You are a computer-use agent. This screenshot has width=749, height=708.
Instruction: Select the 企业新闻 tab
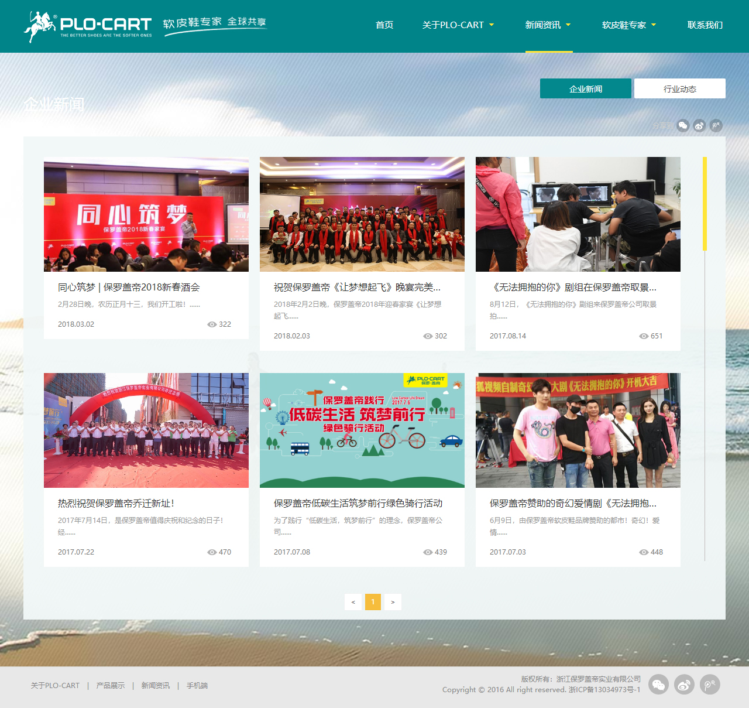click(586, 88)
